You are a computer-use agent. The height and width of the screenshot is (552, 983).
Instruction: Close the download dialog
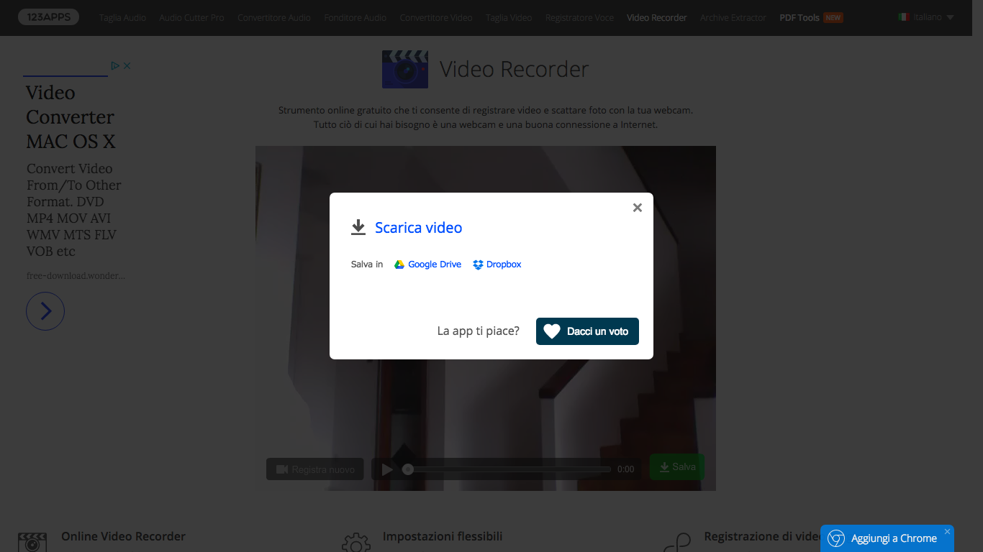click(x=637, y=208)
